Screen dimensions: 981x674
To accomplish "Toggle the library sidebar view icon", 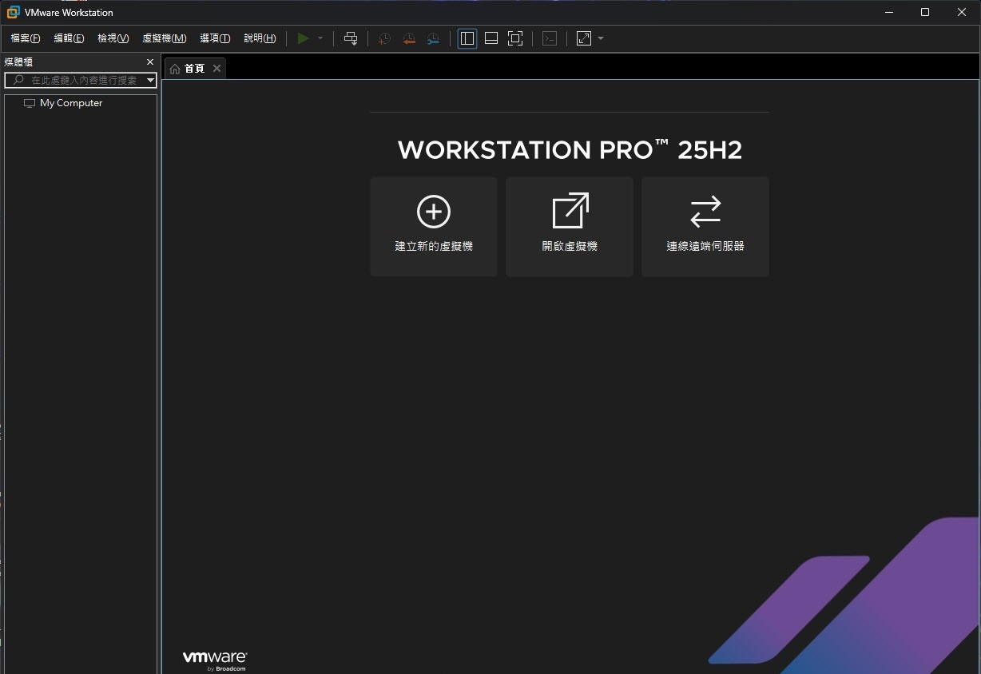I will (x=467, y=38).
